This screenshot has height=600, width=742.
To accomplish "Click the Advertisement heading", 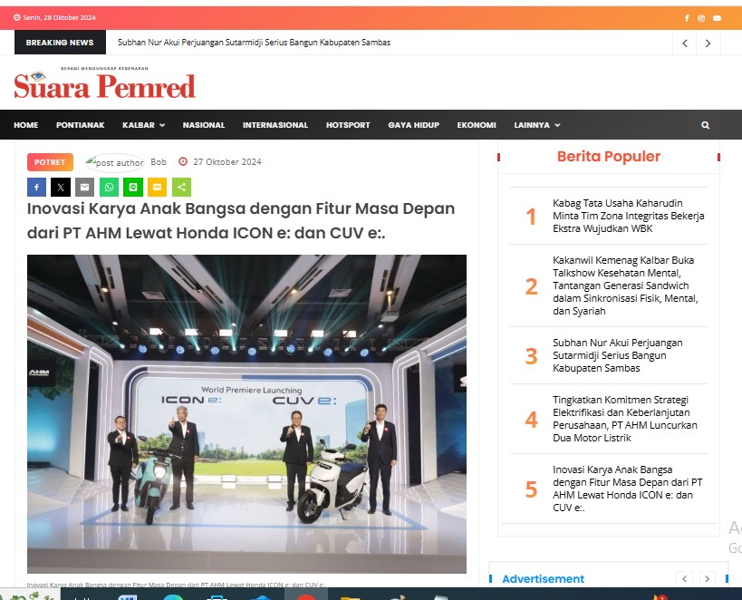I will 544,578.
